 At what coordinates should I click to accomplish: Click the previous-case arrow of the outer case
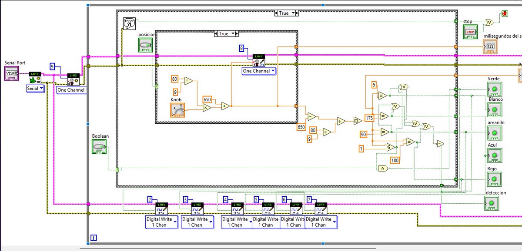[276, 13]
